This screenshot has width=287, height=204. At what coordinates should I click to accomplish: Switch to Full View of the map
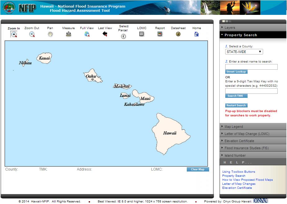coord(87,34)
